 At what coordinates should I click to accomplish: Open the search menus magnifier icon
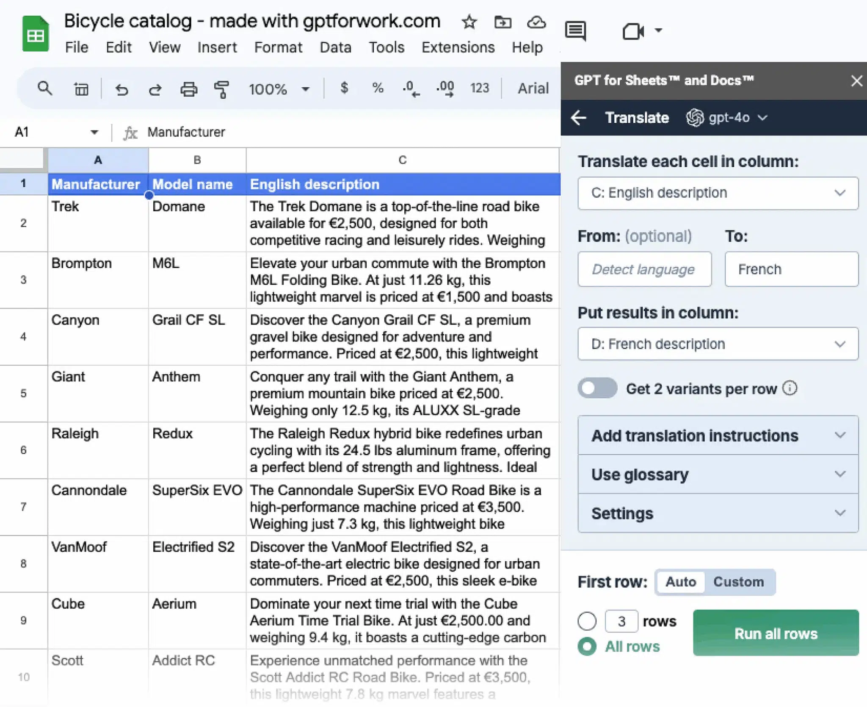[x=45, y=89]
